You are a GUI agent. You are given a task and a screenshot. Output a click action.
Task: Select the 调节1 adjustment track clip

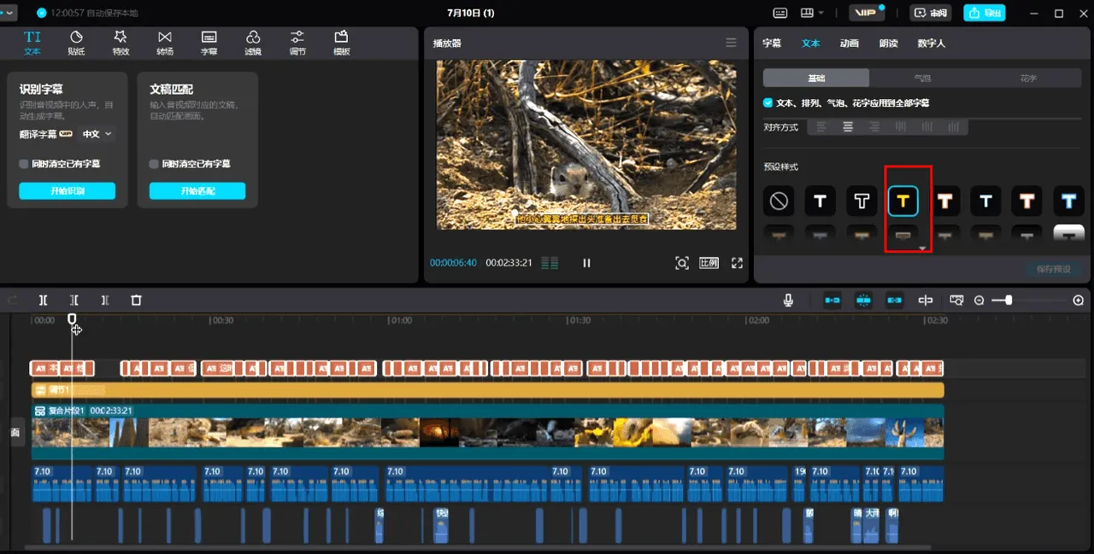click(487, 390)
